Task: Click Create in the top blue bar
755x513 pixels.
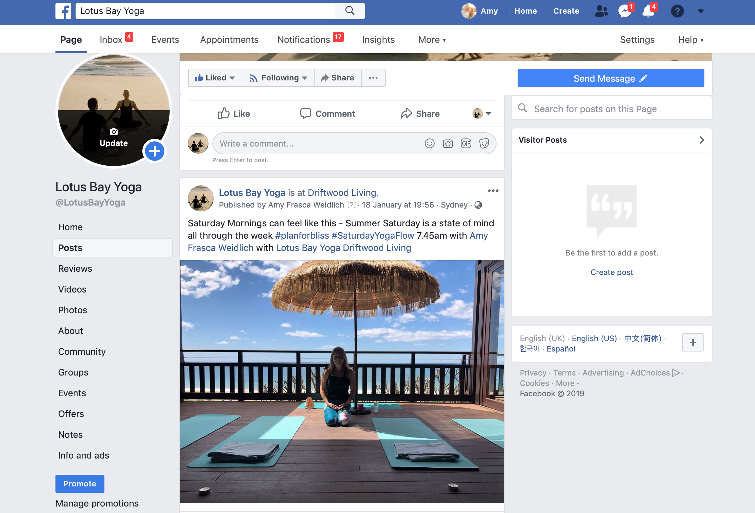Action: tap(566, 11)
